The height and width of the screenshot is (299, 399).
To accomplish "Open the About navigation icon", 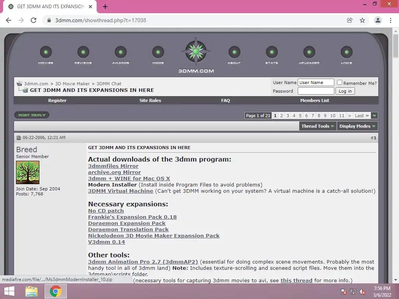I will pos(234,52).
